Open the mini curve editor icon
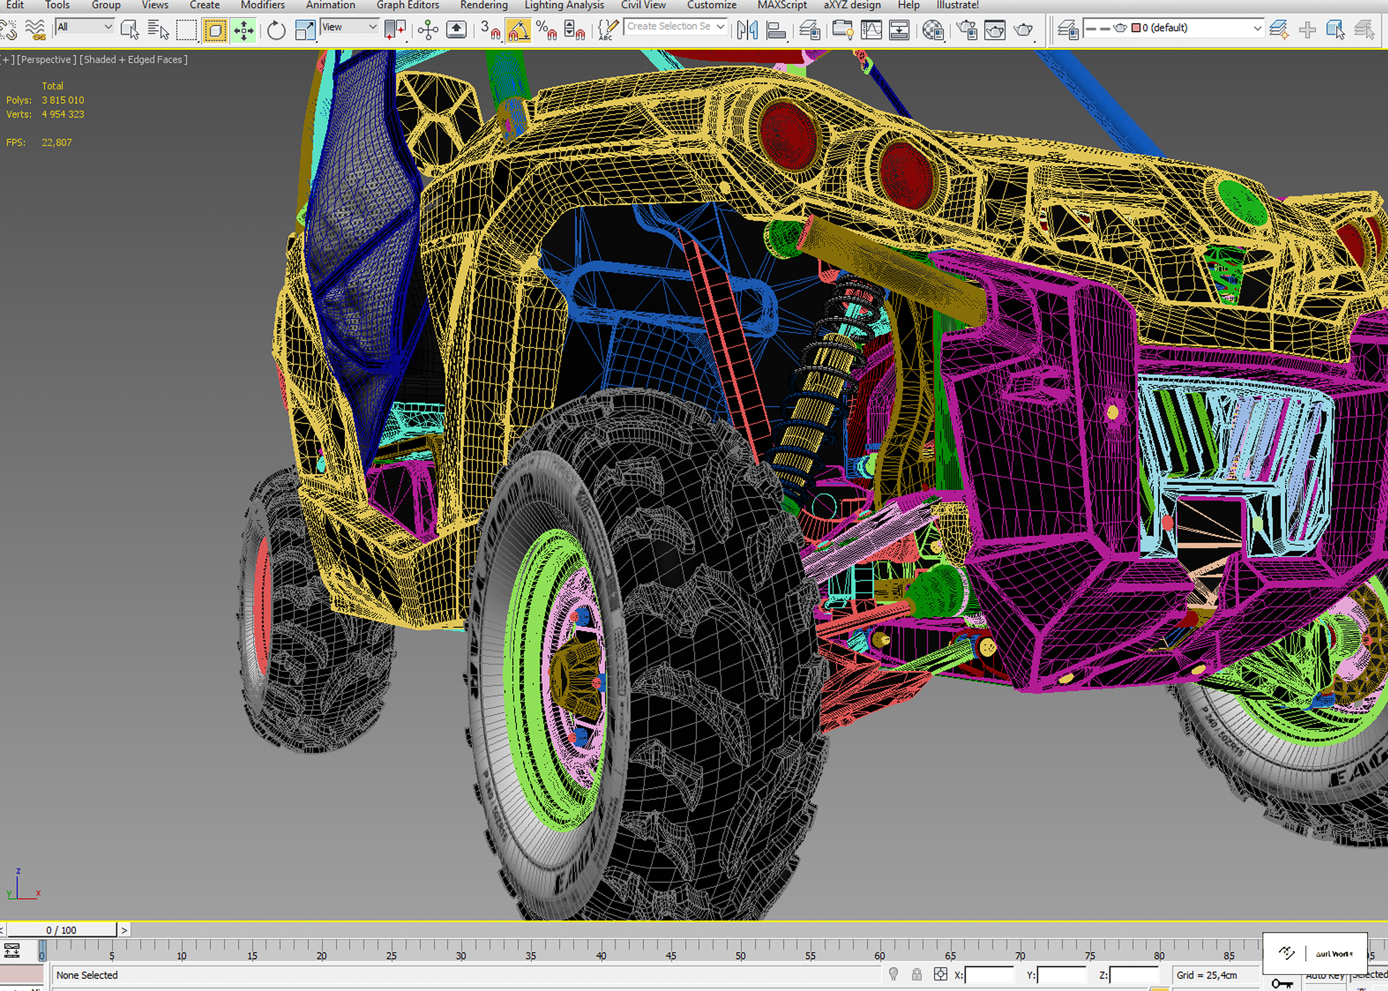Viewport: 1388px width, 991px height. point(12,950)
